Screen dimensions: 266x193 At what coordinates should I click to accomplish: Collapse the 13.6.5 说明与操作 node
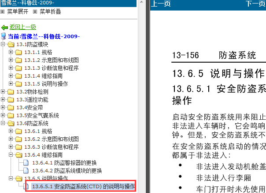[x=11, y=178]
